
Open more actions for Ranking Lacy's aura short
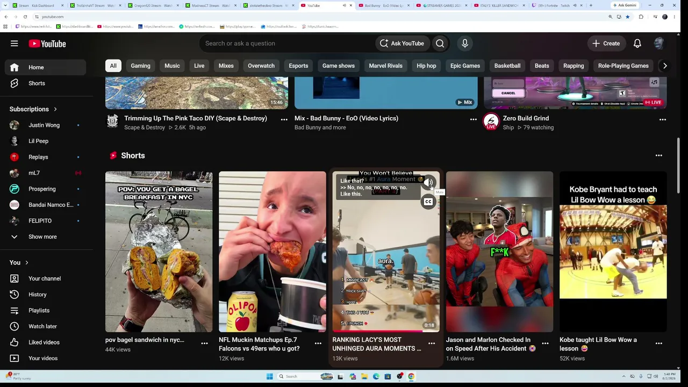point(431,343)
